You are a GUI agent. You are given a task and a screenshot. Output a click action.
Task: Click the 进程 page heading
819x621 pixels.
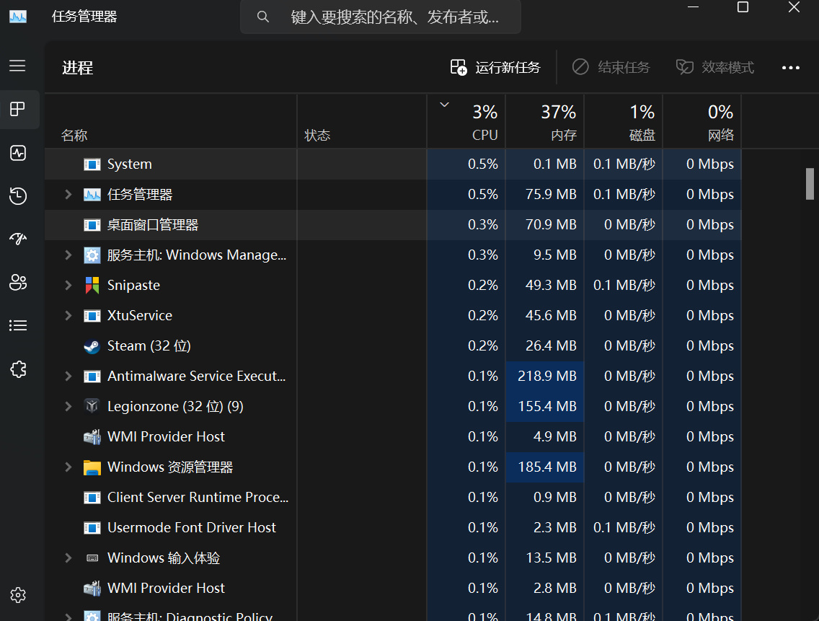click(x=77, y=68)
